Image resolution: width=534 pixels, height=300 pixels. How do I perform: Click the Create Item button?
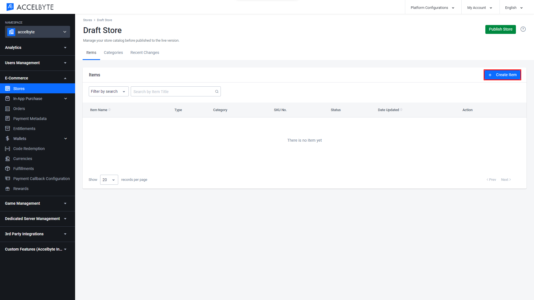click(x=502, y=75)
